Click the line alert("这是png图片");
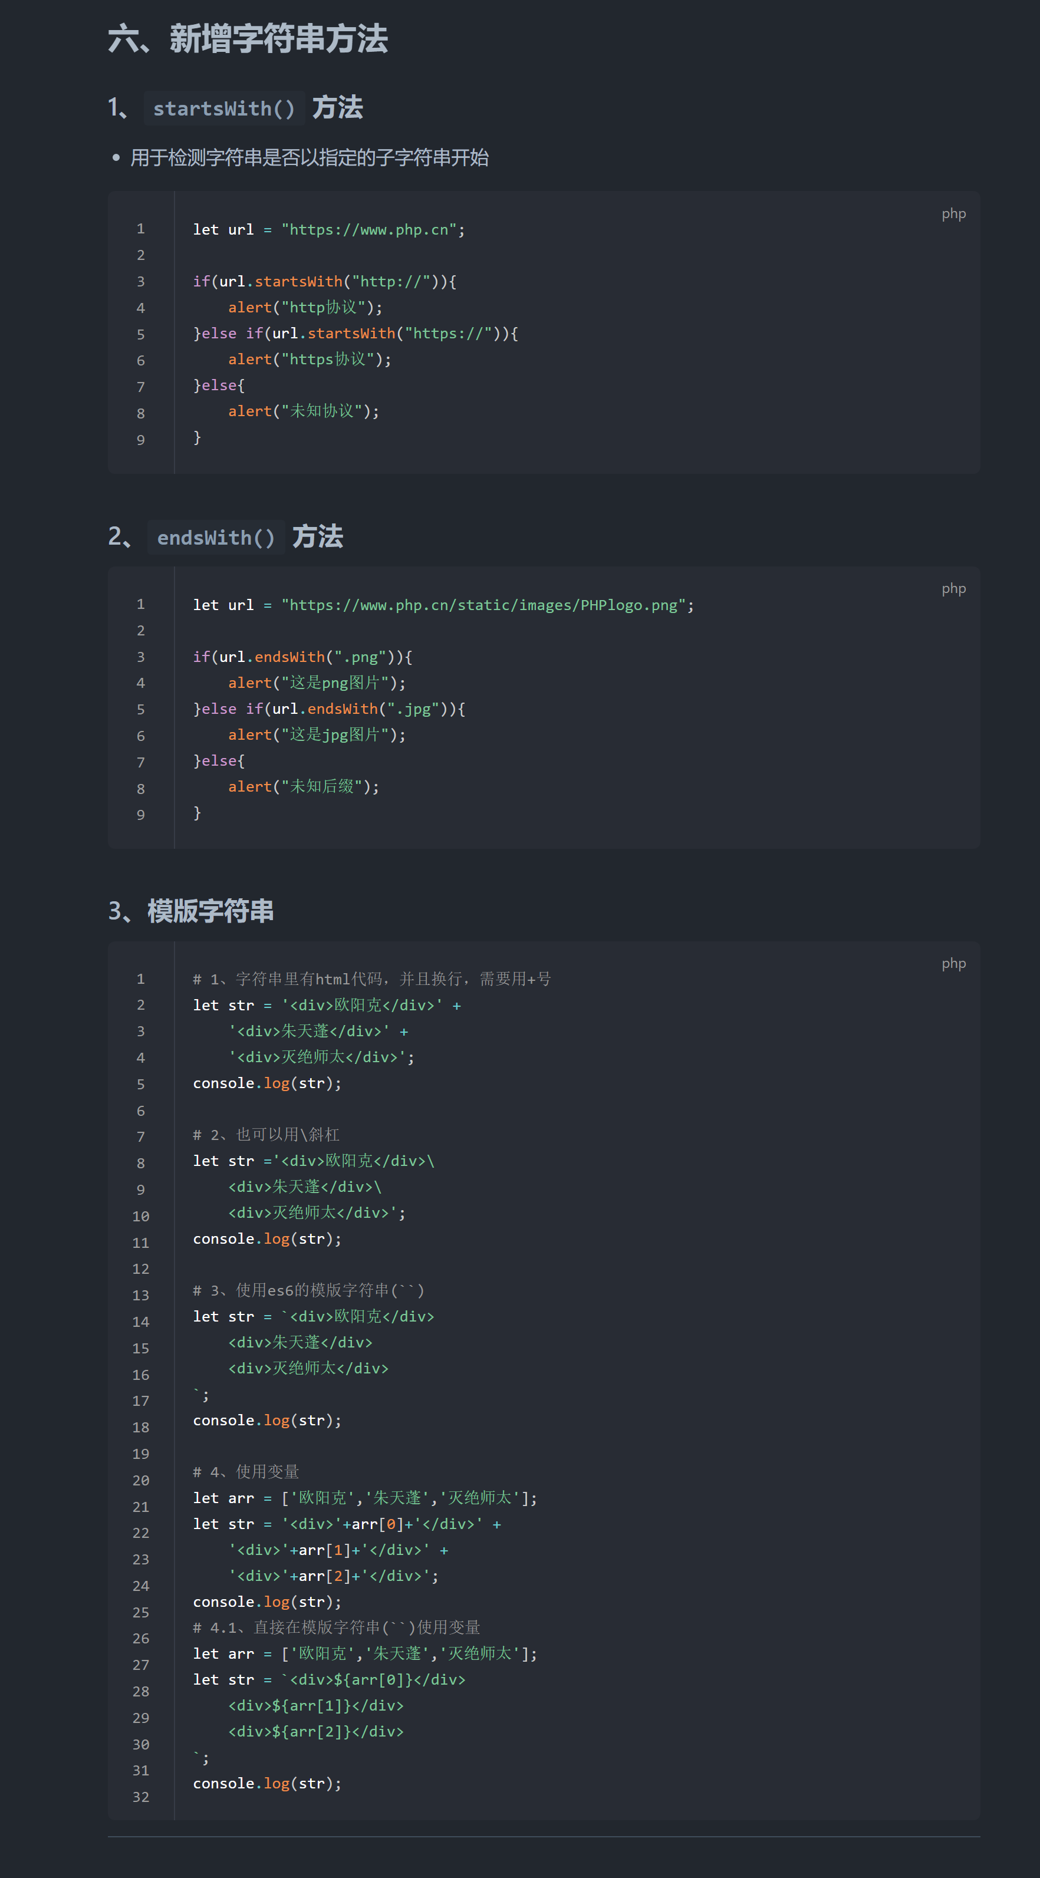 tap(317, 683)
